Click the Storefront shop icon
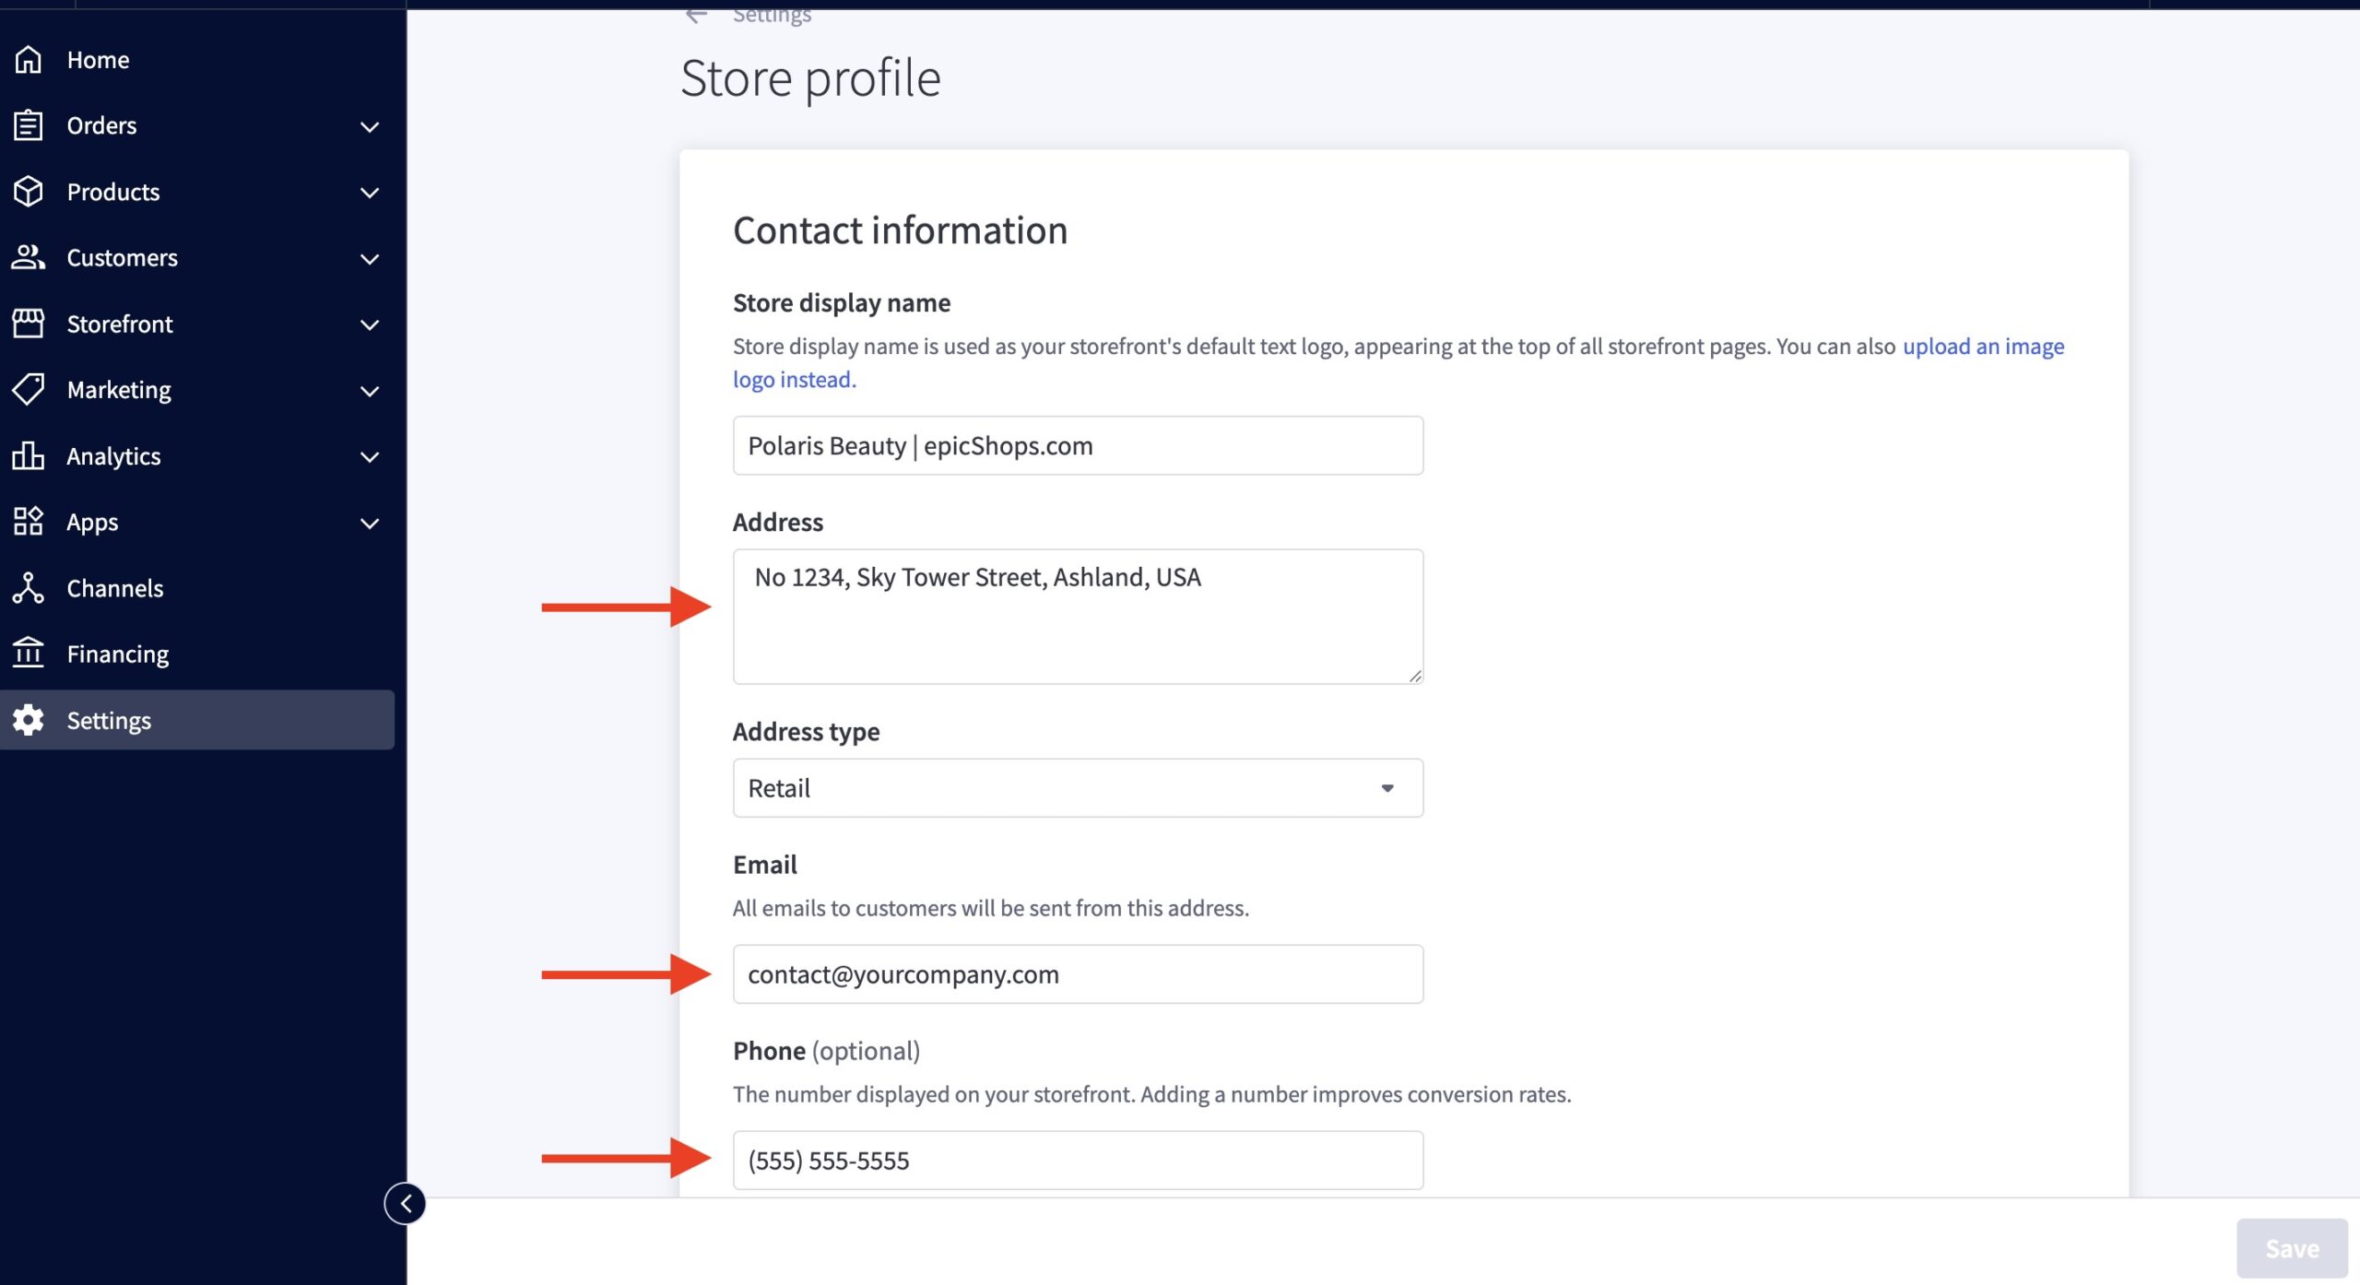Image resolution: width=2360 pixels, height=1285 pixels. pyautogui.click(x=28, y=324)
